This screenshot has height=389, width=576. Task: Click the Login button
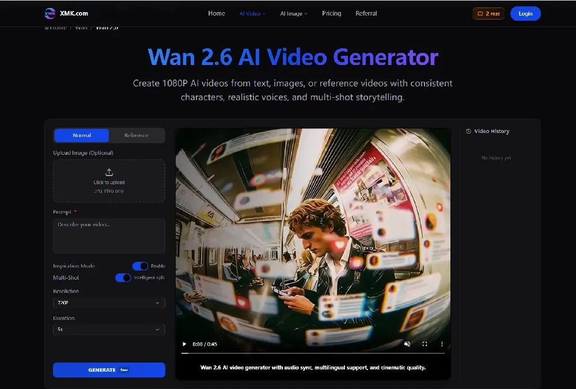[525, 13]
